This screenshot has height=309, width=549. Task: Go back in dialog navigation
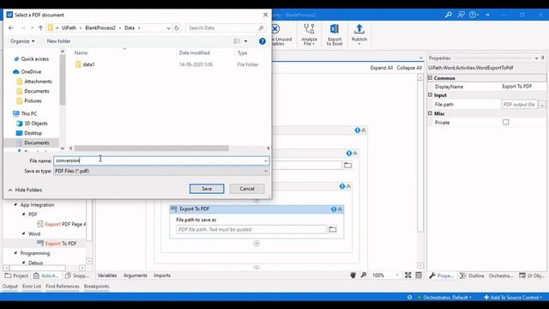pos(11,27)
